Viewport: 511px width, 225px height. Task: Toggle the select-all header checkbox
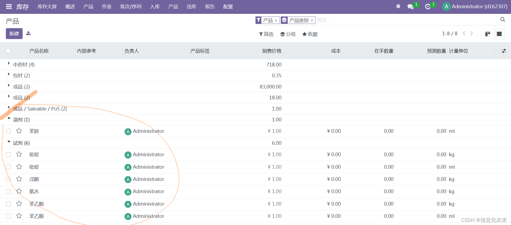pyautogui.click(x=8, y=51)
